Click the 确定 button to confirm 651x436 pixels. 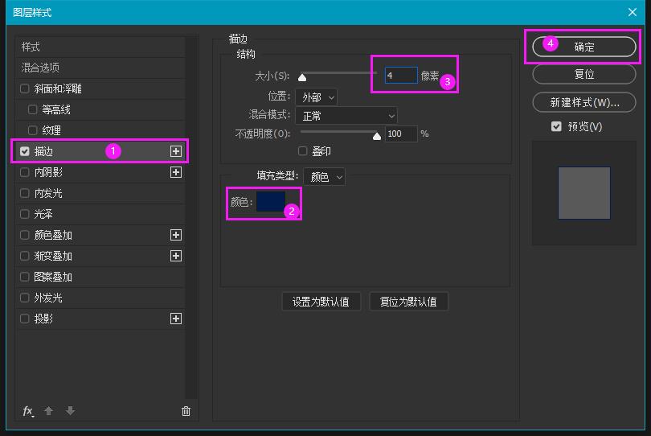tap(583, 47)
